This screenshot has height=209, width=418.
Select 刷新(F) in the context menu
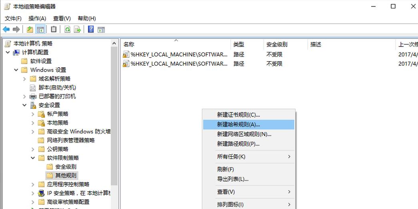pyautogui.click(x=249, y=169)
